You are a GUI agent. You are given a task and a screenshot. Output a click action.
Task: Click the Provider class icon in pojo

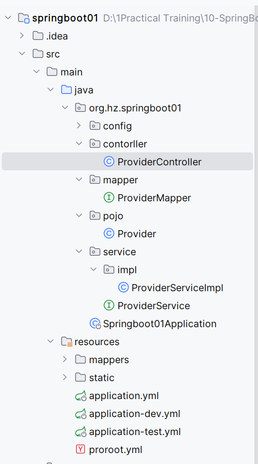(x=109, y=234)
